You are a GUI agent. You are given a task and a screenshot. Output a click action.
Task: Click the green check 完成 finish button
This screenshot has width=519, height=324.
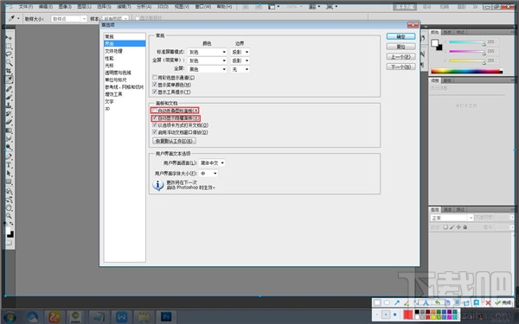click(x=503, y=302)
